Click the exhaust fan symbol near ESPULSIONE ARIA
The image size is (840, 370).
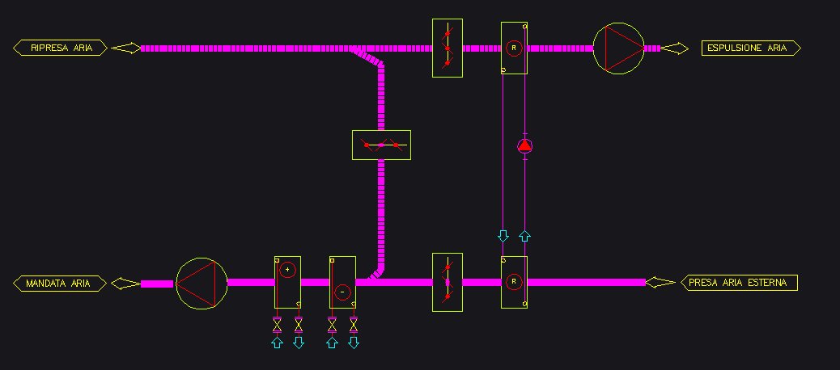[618, 48]
